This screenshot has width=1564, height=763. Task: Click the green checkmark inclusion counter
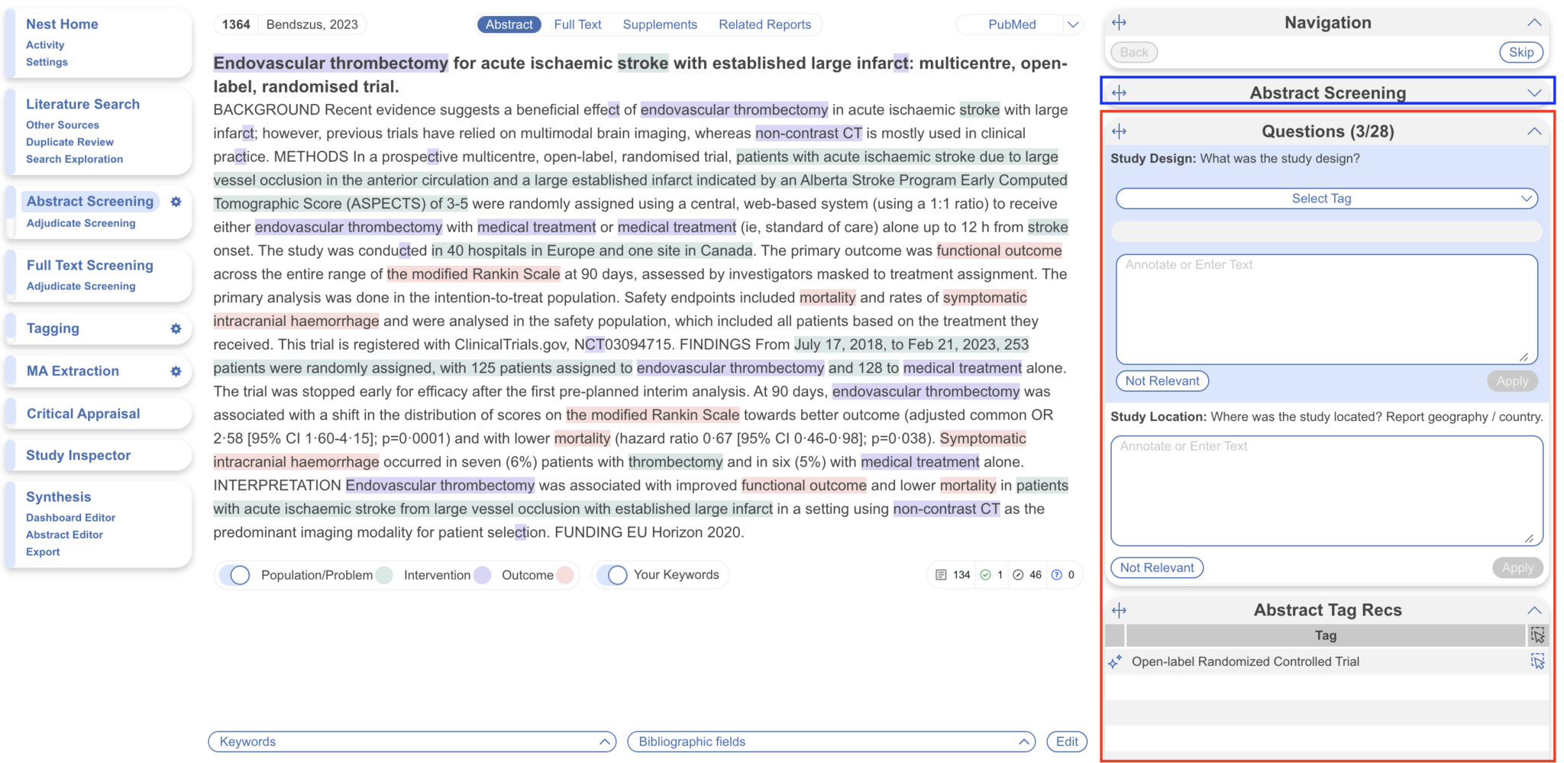(x=985, y=575)
